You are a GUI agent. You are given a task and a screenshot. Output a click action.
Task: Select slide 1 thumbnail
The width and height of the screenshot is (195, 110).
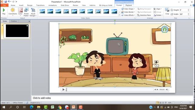pyautogui.click(x=17, y=31)
